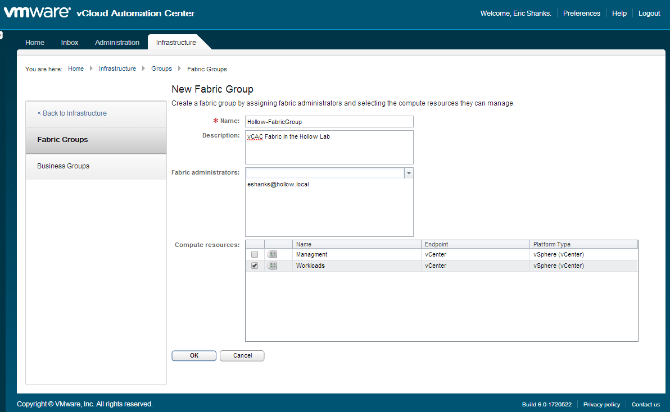Screen dimensions: 670x412
Task: Click Back to Infrastructure link
Action: click(x=72, y=113)
